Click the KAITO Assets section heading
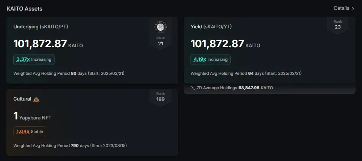 click(24, 8)
